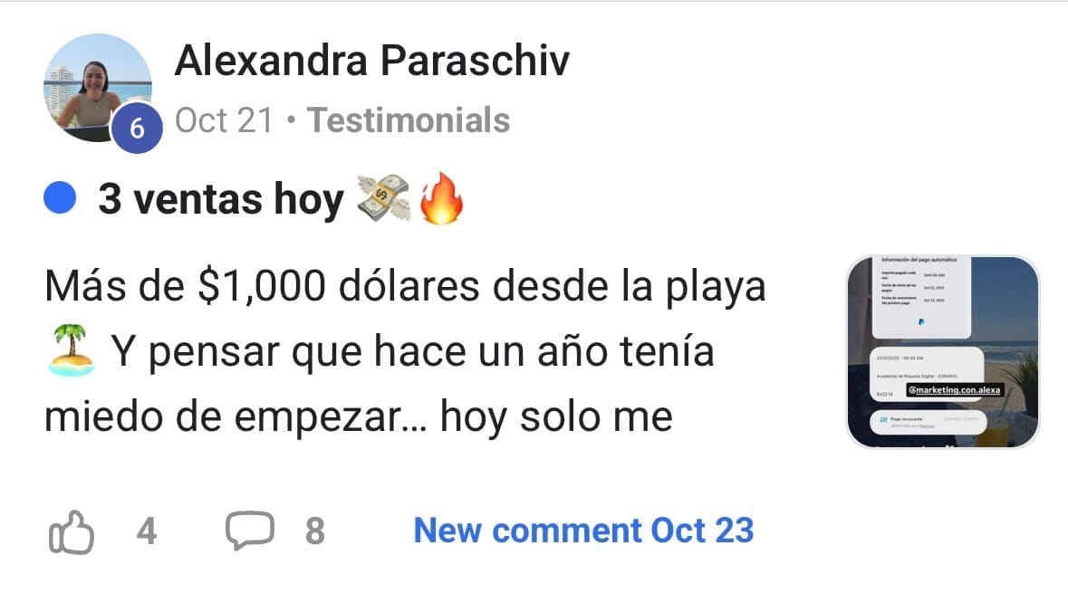
Task: Click the thumbs-up like icon
Action: coord(72,532)
